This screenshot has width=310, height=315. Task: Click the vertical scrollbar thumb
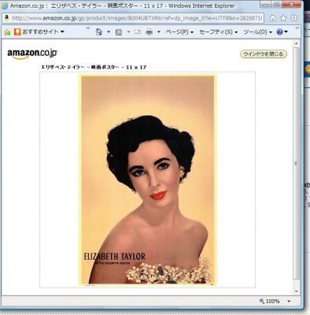coord(296,163)
